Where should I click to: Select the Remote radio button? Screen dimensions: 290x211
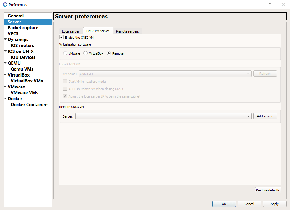109,53
